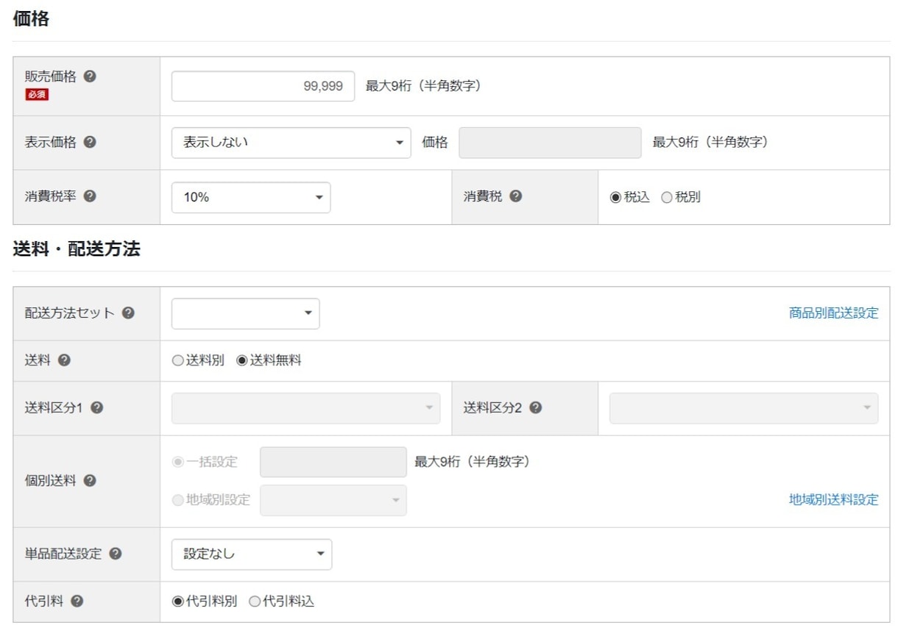
Task: Select the 一括設定 radio button
Action: 177,462
